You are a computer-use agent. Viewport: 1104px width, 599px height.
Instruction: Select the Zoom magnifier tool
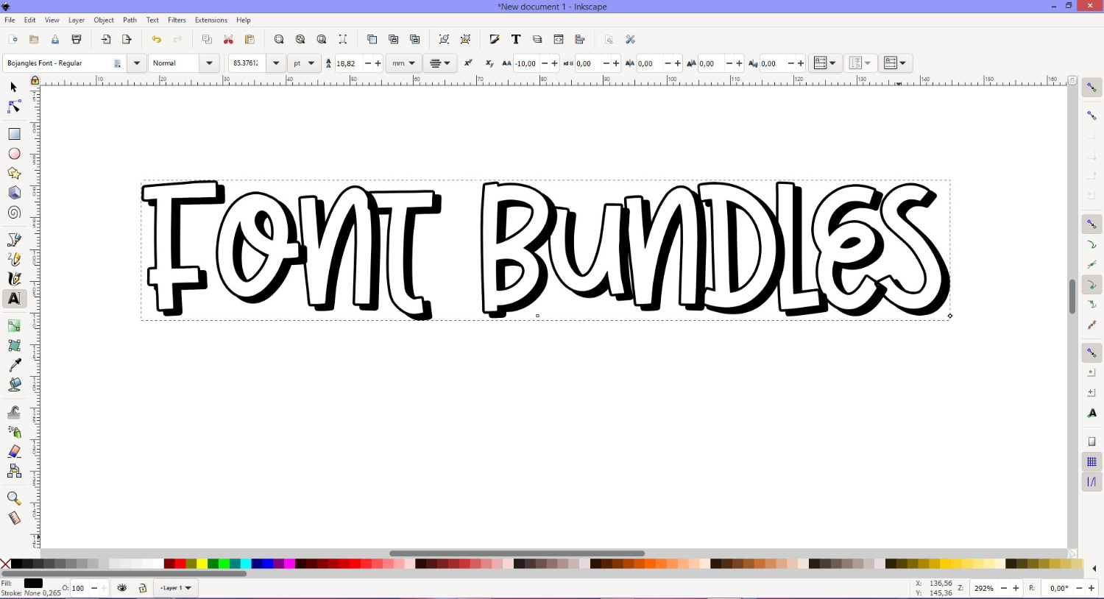click(14, 498)
